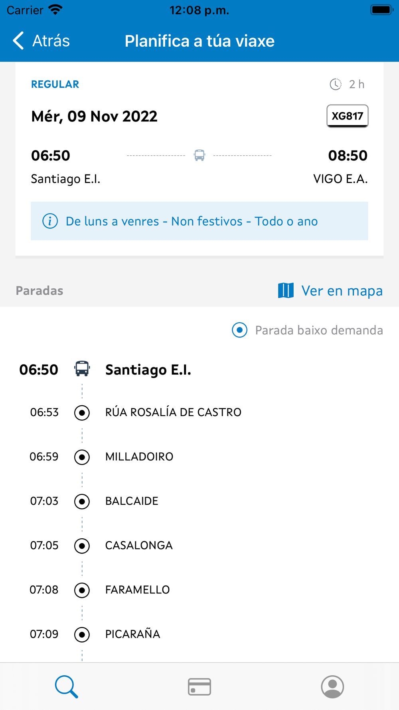This screenshot has width=399, height=710.
Task: Tap the blue map icon beside Ver en mapa
Action: click(x=286, y=290)
